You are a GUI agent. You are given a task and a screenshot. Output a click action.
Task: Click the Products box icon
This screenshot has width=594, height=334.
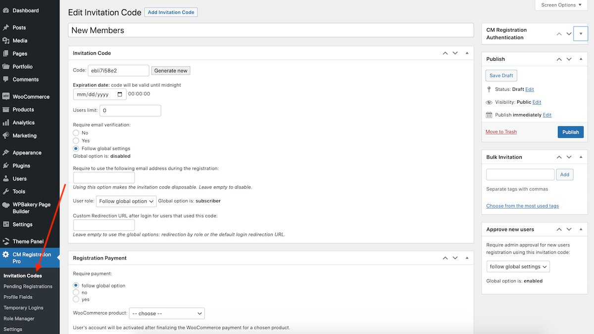click(6, 110)
